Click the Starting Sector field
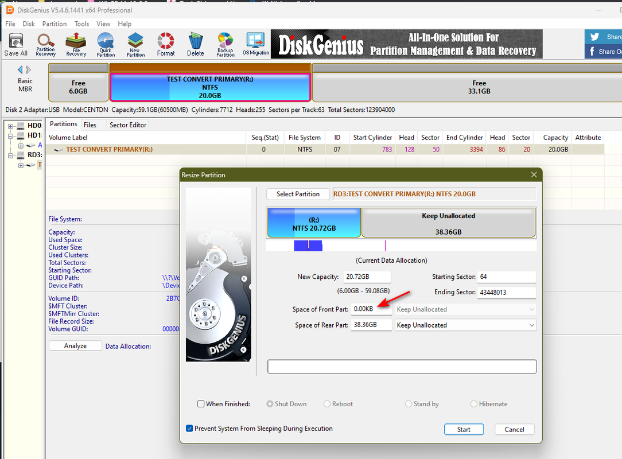622x459 pixels. (507, 277)
